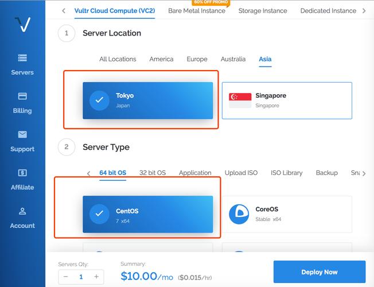Filter locations by Australia
The width and height of the screenshot is (374, 287).
click(x=233, y=59)
